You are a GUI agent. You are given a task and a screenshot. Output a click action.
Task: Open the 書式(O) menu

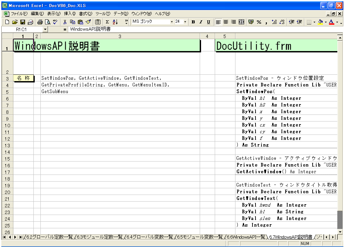pos(85,14)
